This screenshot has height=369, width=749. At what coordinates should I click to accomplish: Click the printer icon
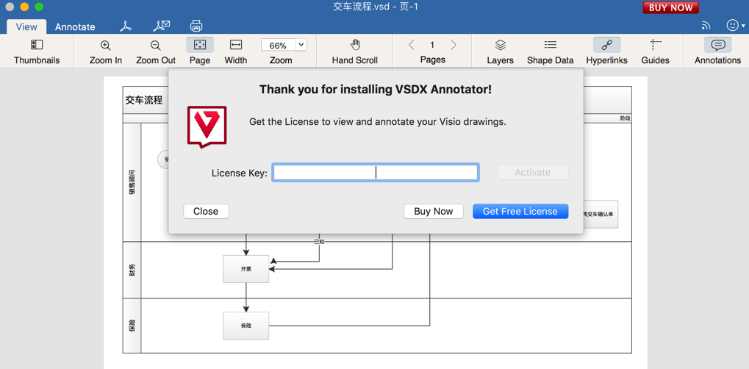pyautogui.click(x=196, y=26)
